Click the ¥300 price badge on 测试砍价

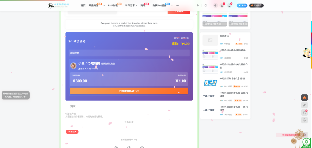click(239, 44)
